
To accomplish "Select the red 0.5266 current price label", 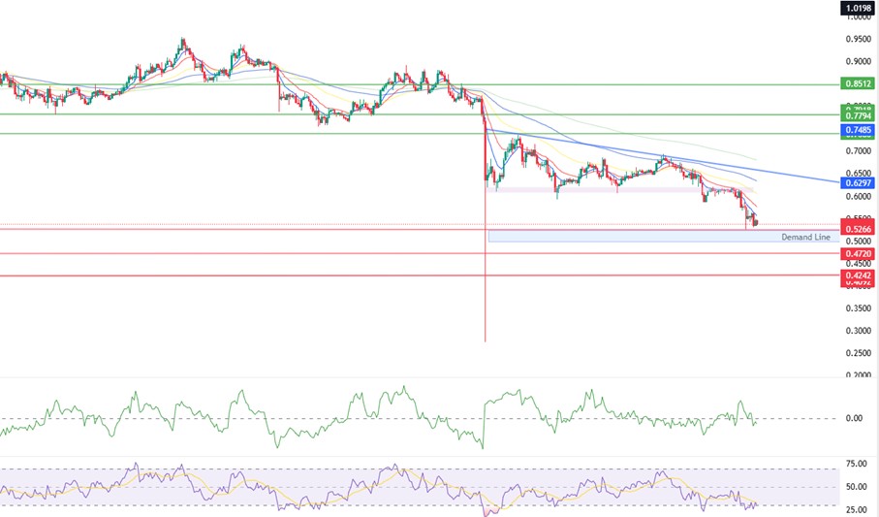I will [858, 229].
